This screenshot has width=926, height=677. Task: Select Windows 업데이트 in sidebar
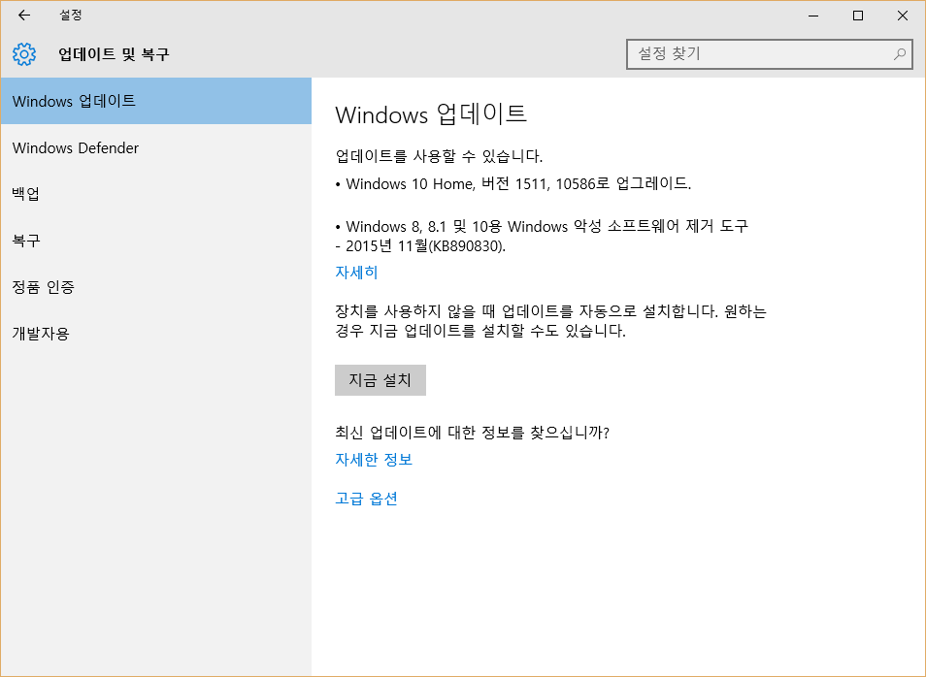(156, 101)
